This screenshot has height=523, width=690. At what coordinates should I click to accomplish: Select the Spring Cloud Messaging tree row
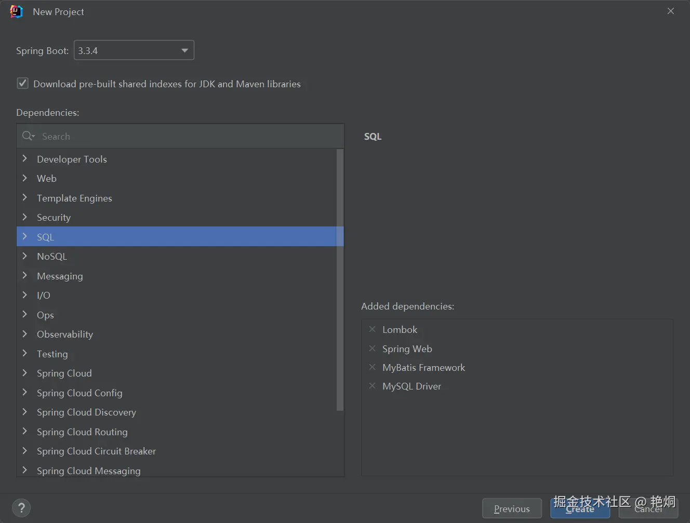coord(177,469)
